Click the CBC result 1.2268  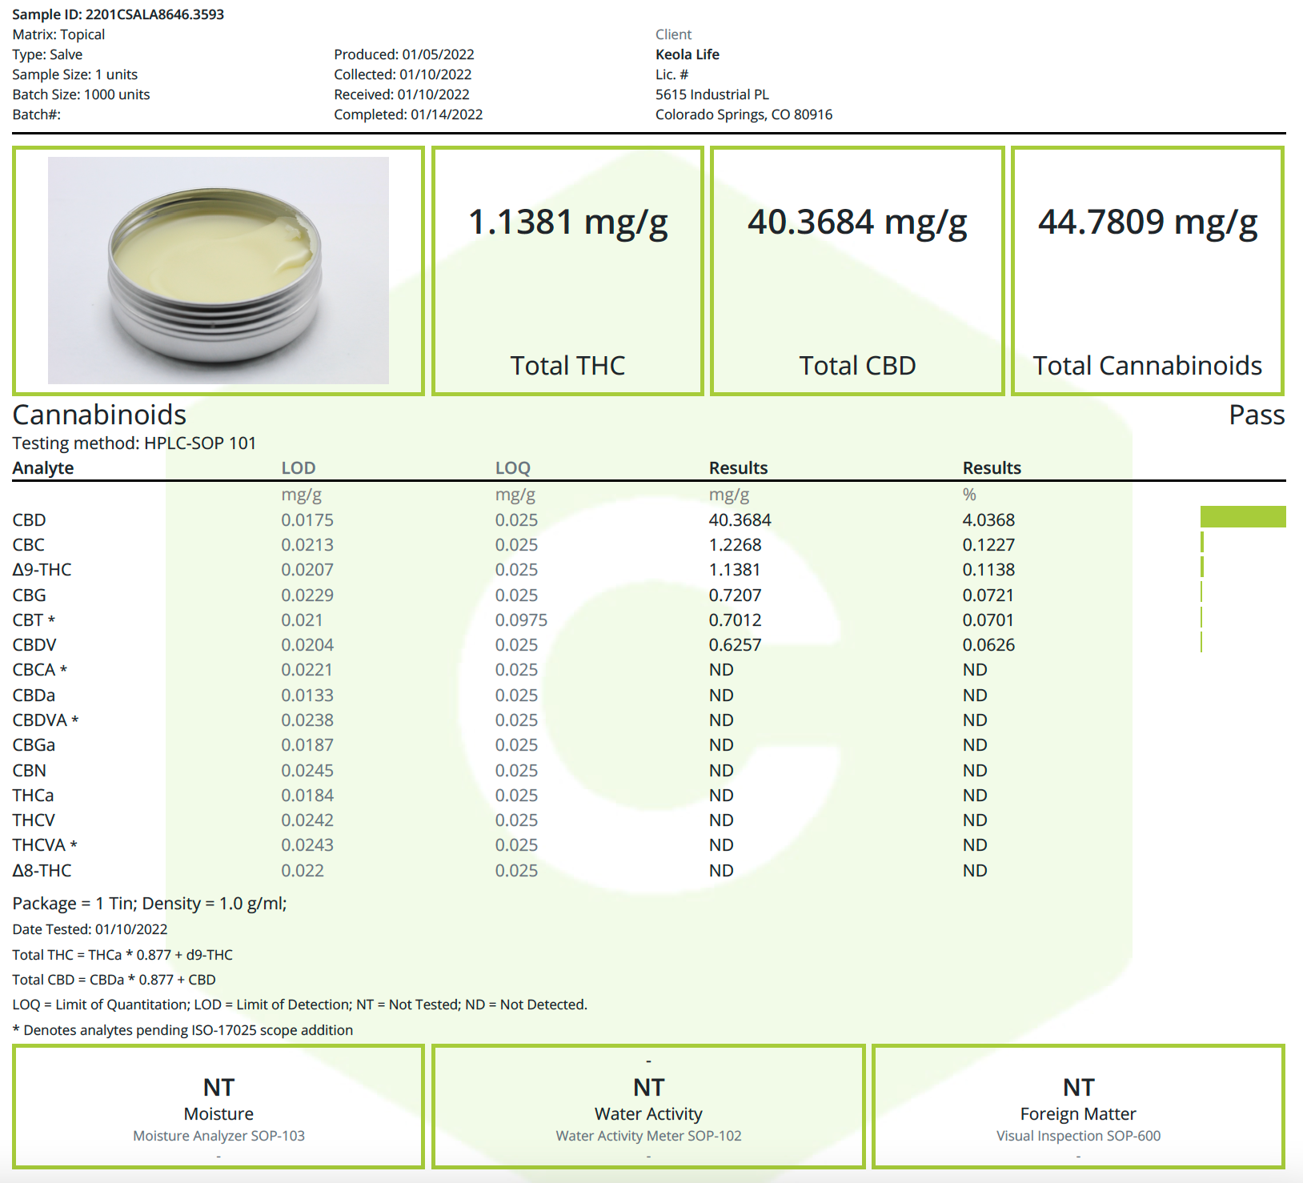[x=735, y=545]
